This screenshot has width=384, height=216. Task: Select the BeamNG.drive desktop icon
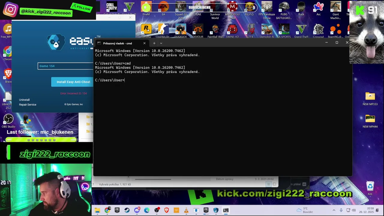[336, 31]
